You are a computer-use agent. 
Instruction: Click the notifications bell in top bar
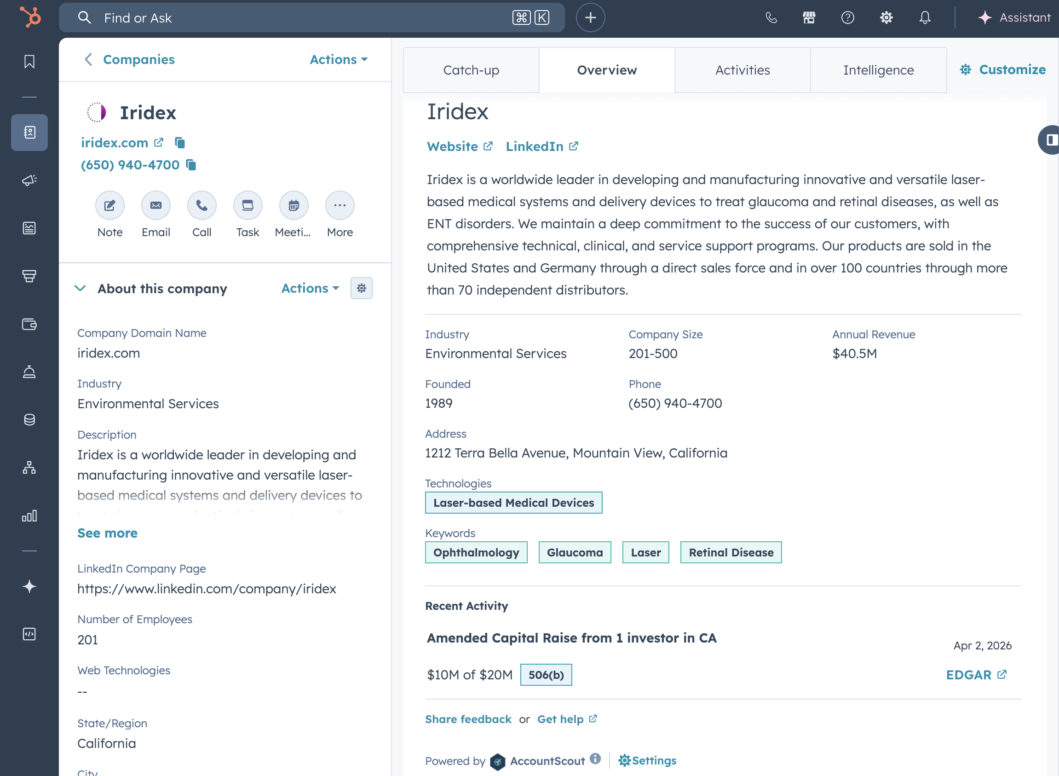pos(924,17)
